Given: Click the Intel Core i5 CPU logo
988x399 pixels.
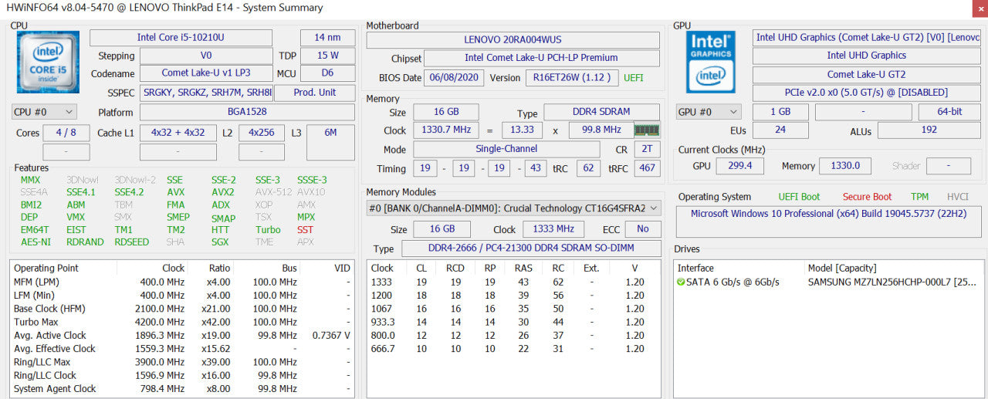Looking at the screenshot, I should click(48, 63).
